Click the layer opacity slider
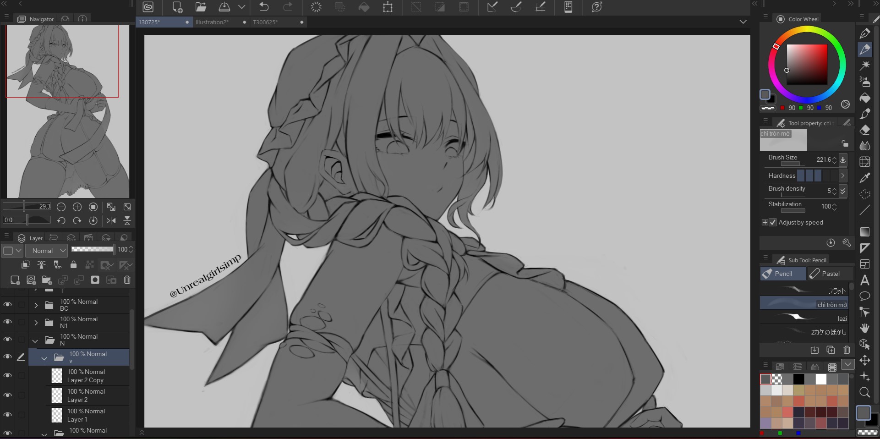Screen dimensions: 880x439 (x=93, y=249)
